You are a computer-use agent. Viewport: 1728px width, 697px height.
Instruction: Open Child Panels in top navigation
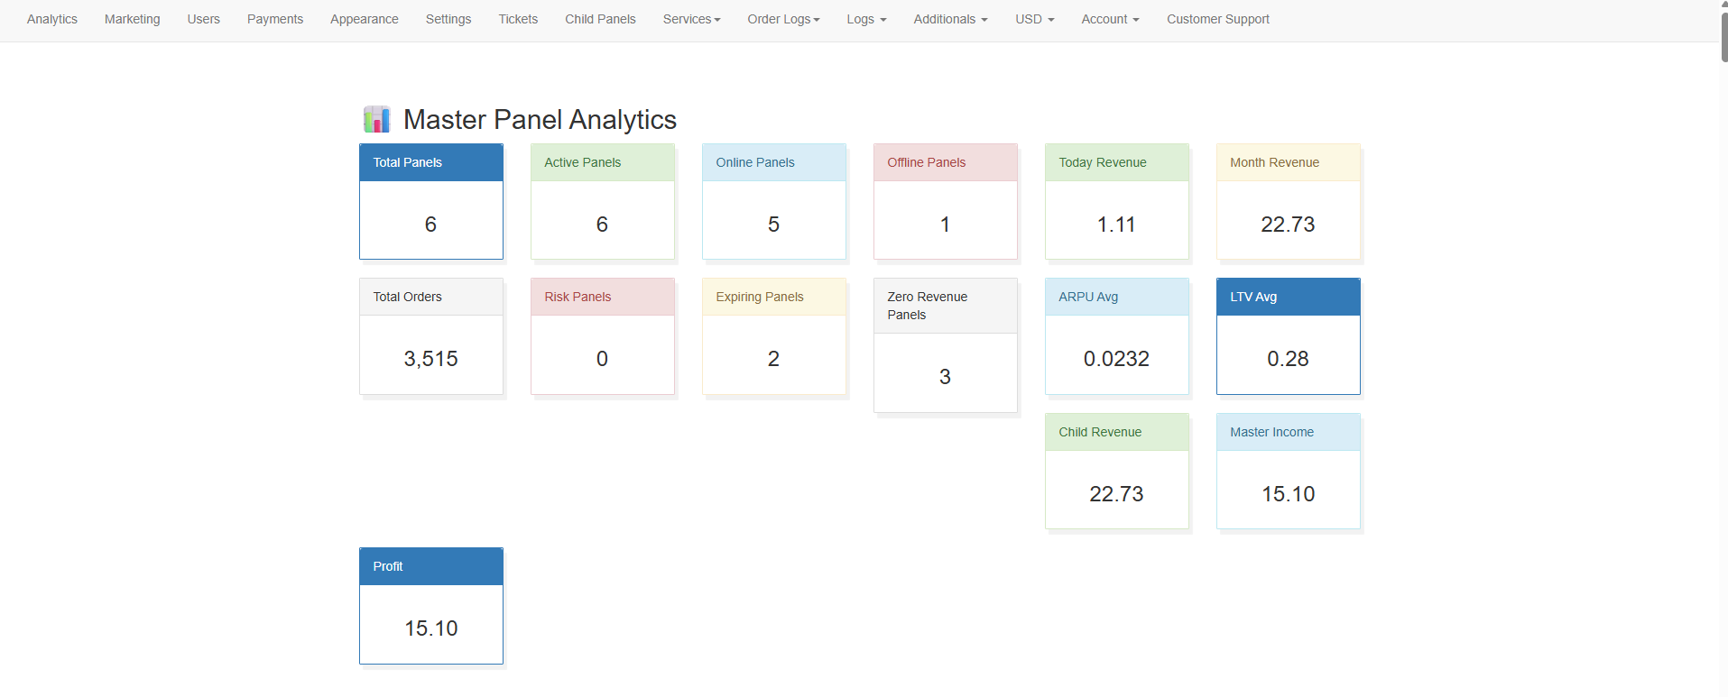600,19
